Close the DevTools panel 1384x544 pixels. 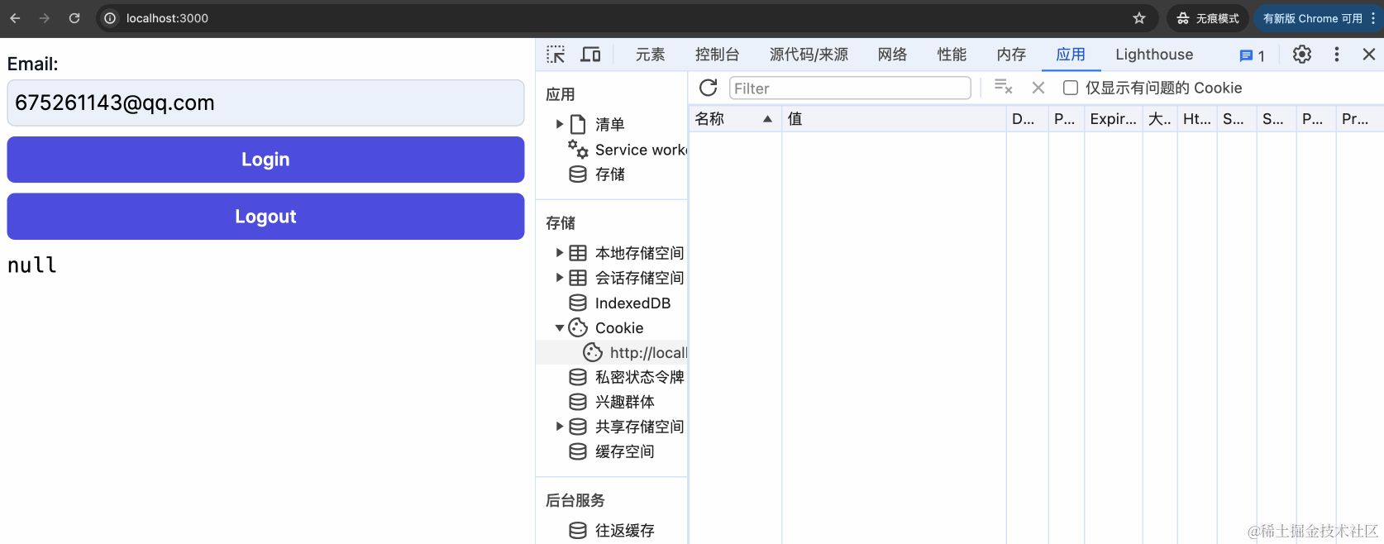coord(1369,55)
